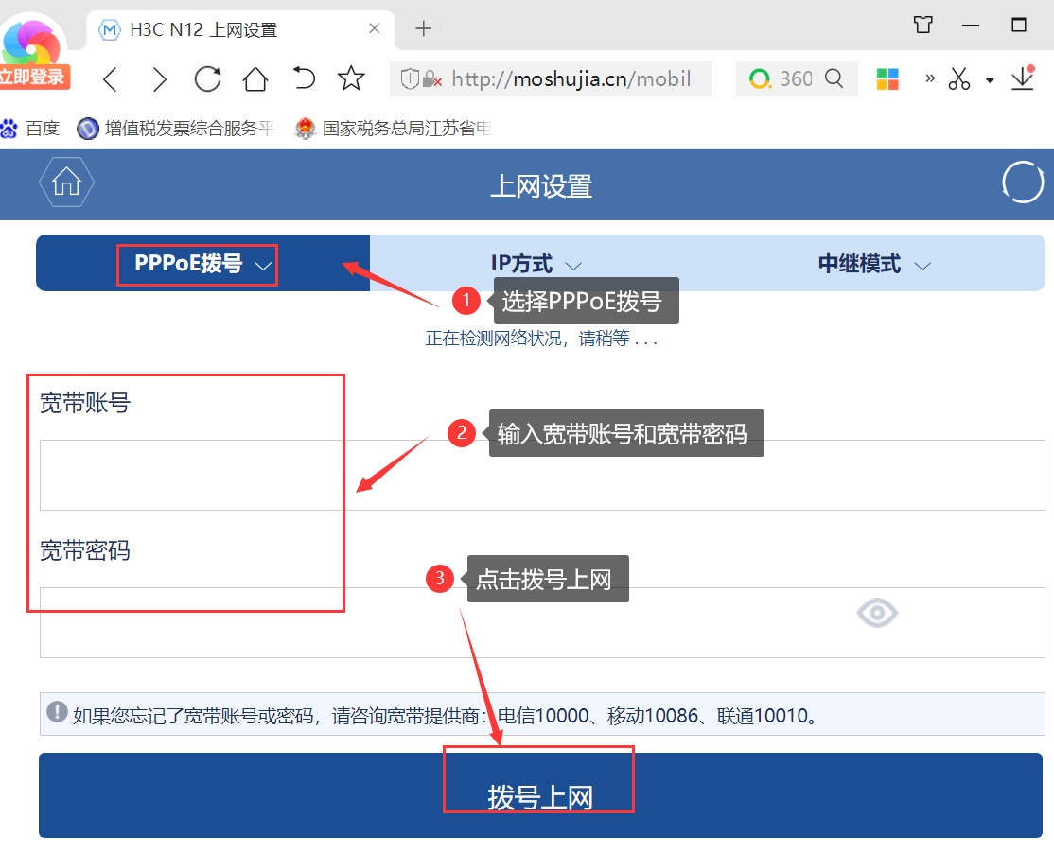This screenshot has height=853, width=1054.
Task: Click the search magnifier in the 360 box
Action: point(834,78)
